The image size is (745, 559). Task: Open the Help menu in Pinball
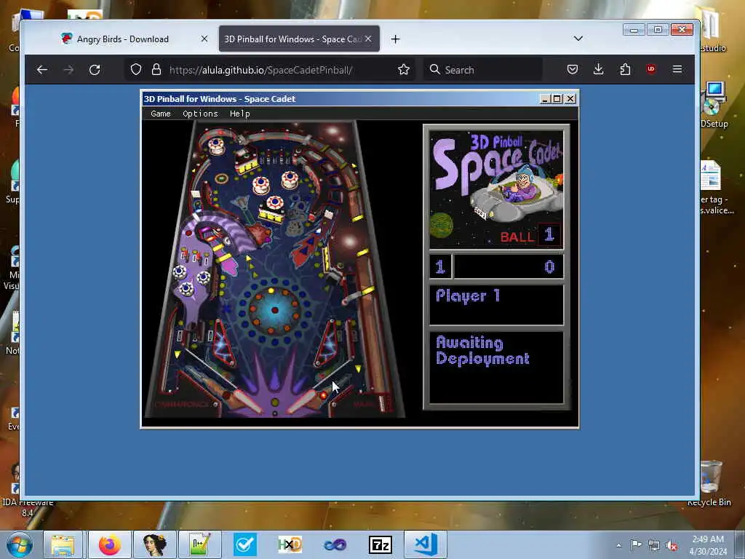tap(240, 114)
